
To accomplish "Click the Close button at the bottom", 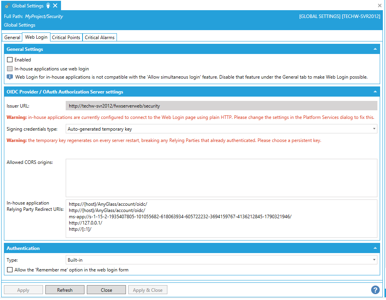I will tap(106, 290).
